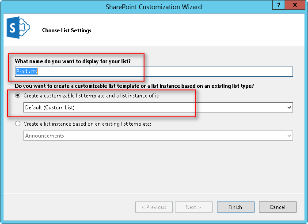Select the customizable list template radio button

coord(18,96)
